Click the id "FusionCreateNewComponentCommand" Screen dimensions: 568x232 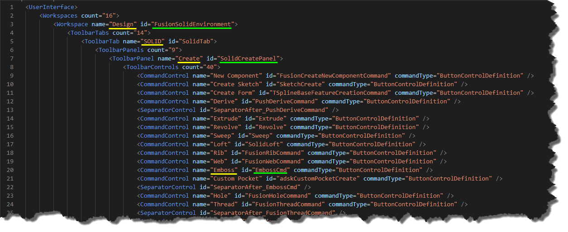click(x=334, y=75)
